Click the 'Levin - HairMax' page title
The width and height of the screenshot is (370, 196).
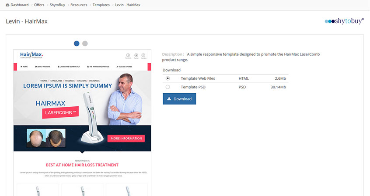pyautogui.click(x=27, y=21)
